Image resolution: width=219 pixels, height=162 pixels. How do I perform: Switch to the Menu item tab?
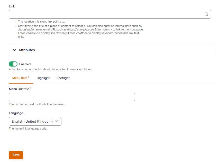coord(21,78)
